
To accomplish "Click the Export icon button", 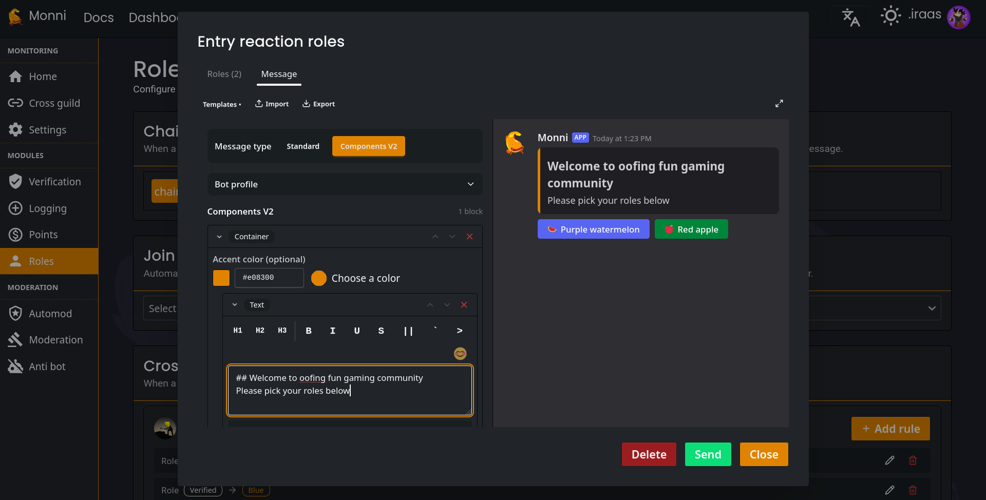I will coord(318,104).
